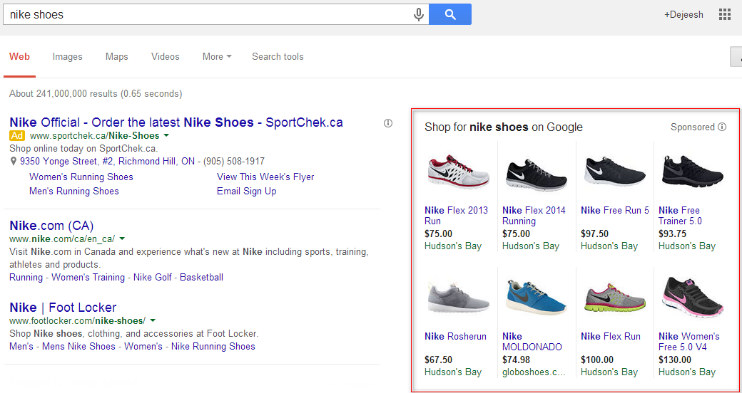Click Hudson's Bay under Nike Rosherun
Screen dimensions: 742x393
point(453,372)
